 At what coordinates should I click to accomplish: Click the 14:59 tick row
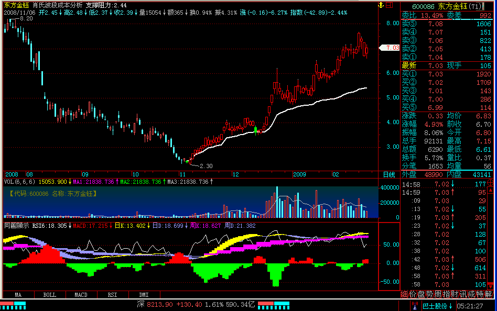tap(444, 193)
